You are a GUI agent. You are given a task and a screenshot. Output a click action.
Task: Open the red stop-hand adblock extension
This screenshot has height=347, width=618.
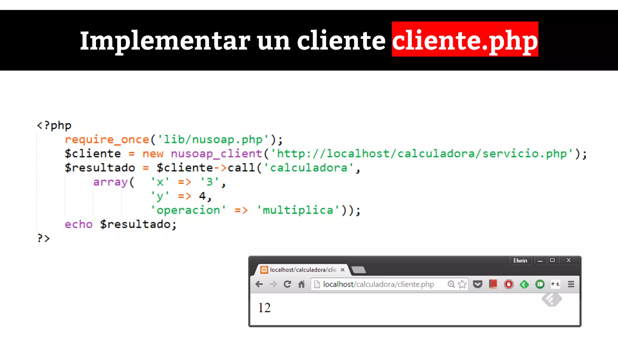click(x=509, y=284)
